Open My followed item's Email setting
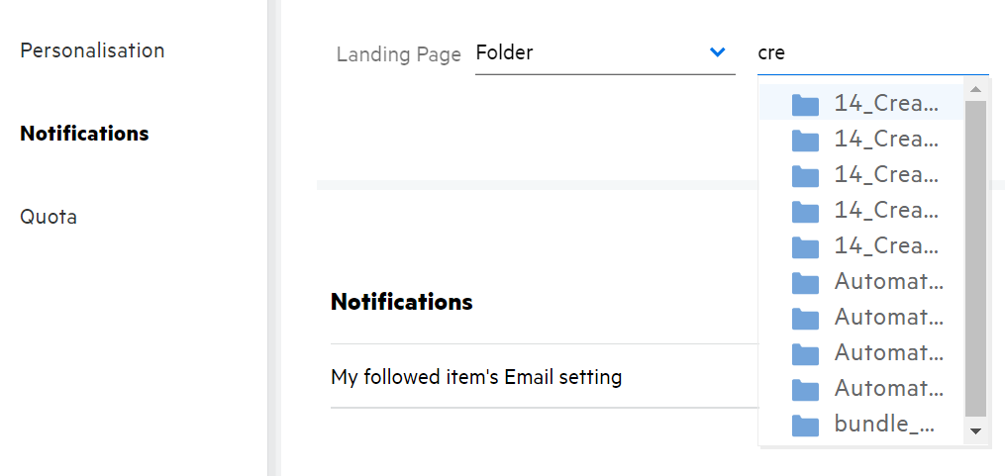The image size is (1005, 476). (476, 376)
